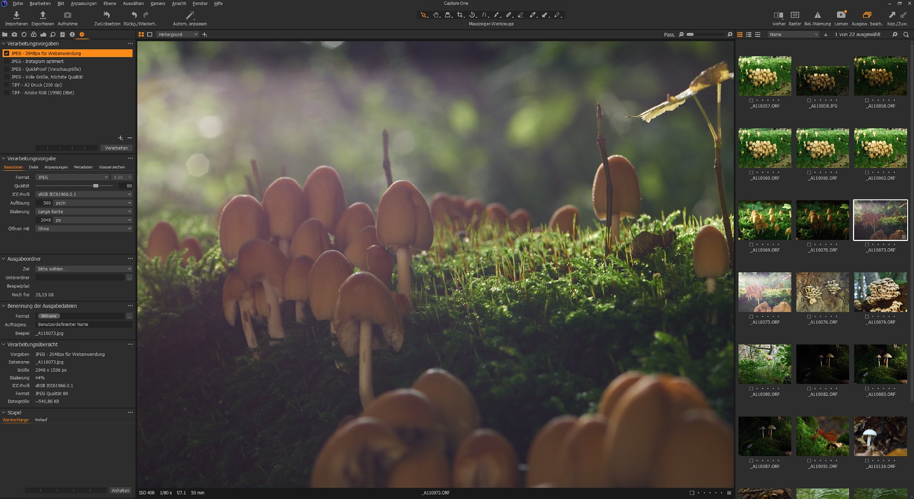
Task: Switch to the Verlauf tab
Action: click(41, 420)
